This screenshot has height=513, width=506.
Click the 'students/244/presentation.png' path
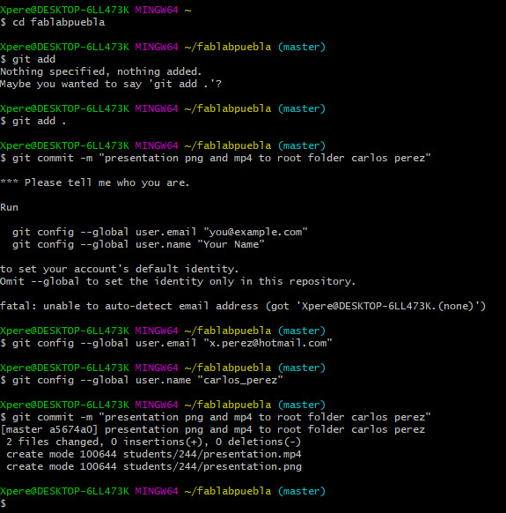[x=212, y=466]
